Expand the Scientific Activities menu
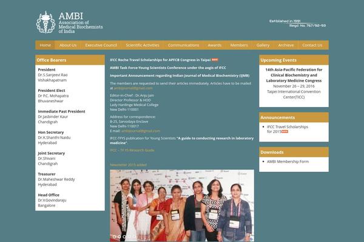The height and width of the screenshot is (242, 364). (142, 45)
